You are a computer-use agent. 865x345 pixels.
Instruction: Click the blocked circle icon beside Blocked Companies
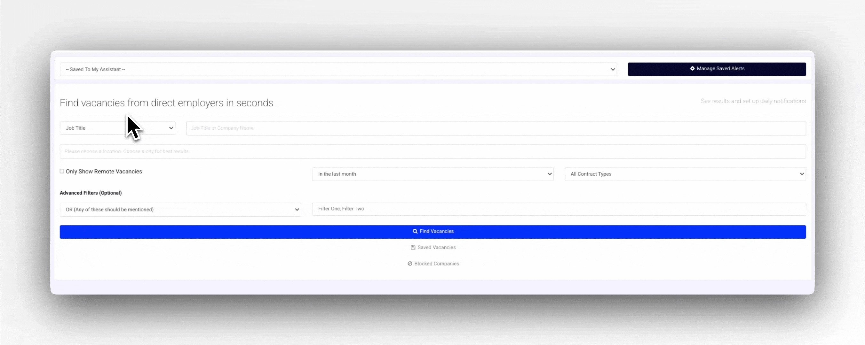tap(410, 264)
